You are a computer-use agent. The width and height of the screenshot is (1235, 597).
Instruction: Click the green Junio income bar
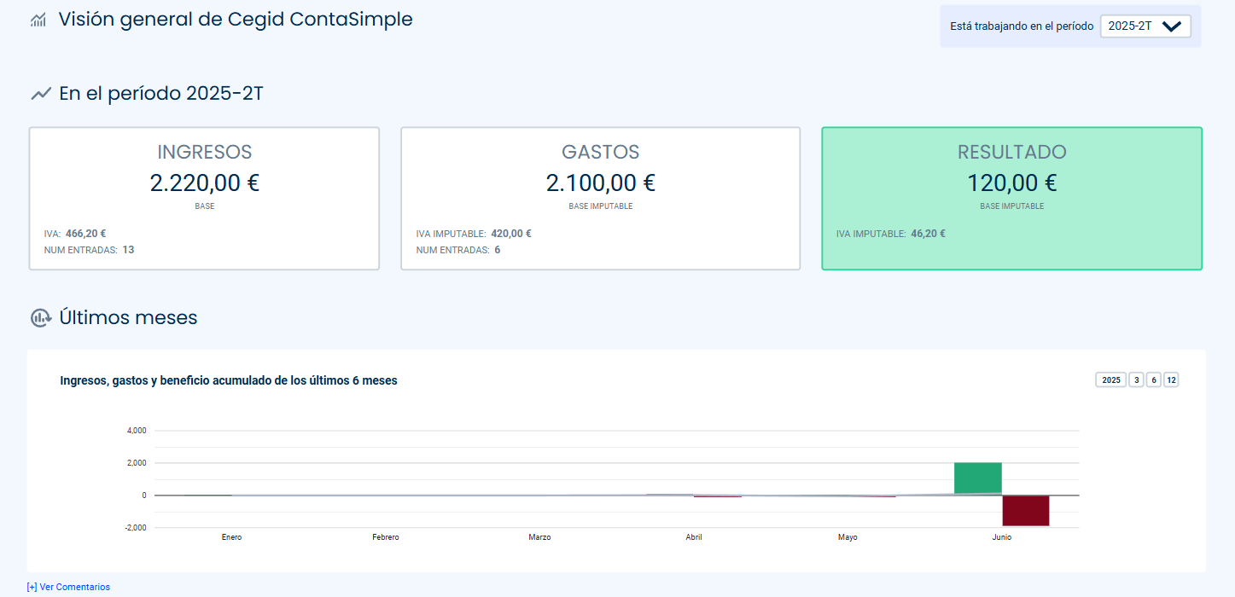(x=977, y=478)
